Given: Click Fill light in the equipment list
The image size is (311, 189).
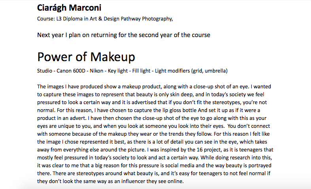Looking at the screenshot, I should coord(141,71).
